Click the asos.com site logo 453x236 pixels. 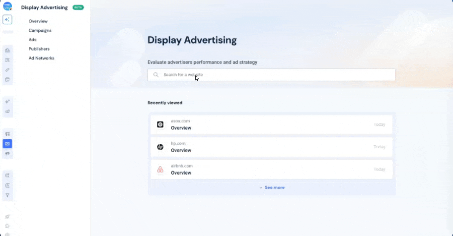160,124
